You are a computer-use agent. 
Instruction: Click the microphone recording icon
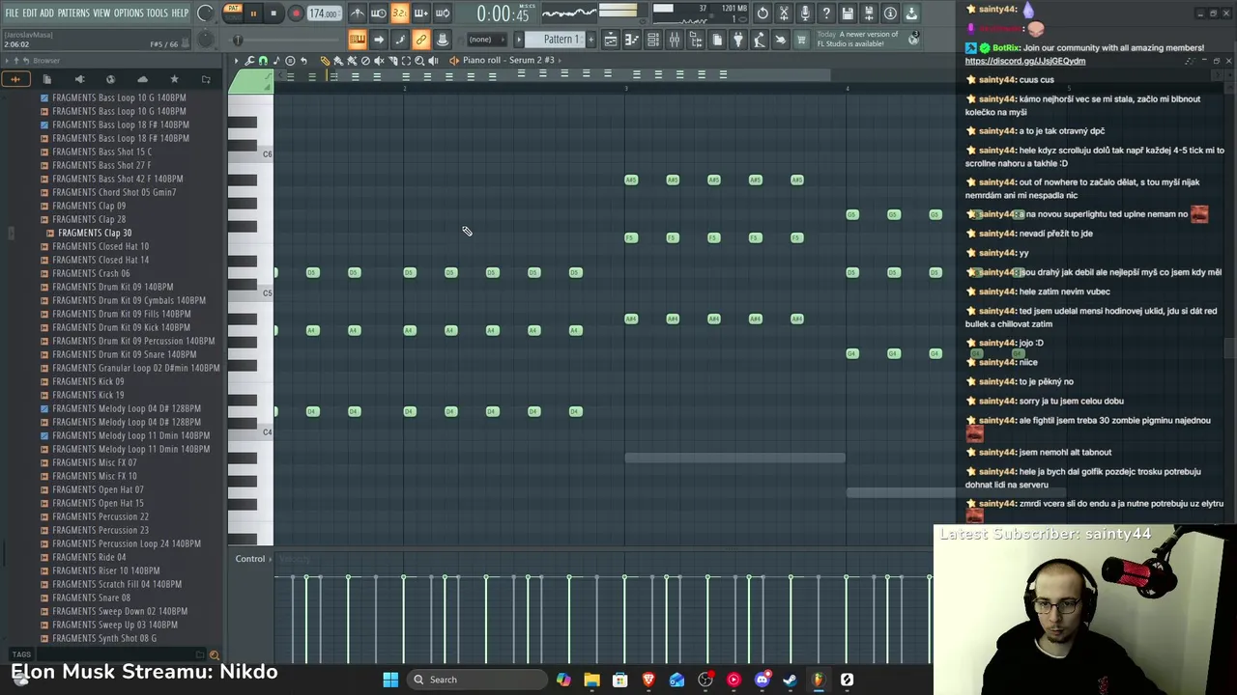coord(805,14)
